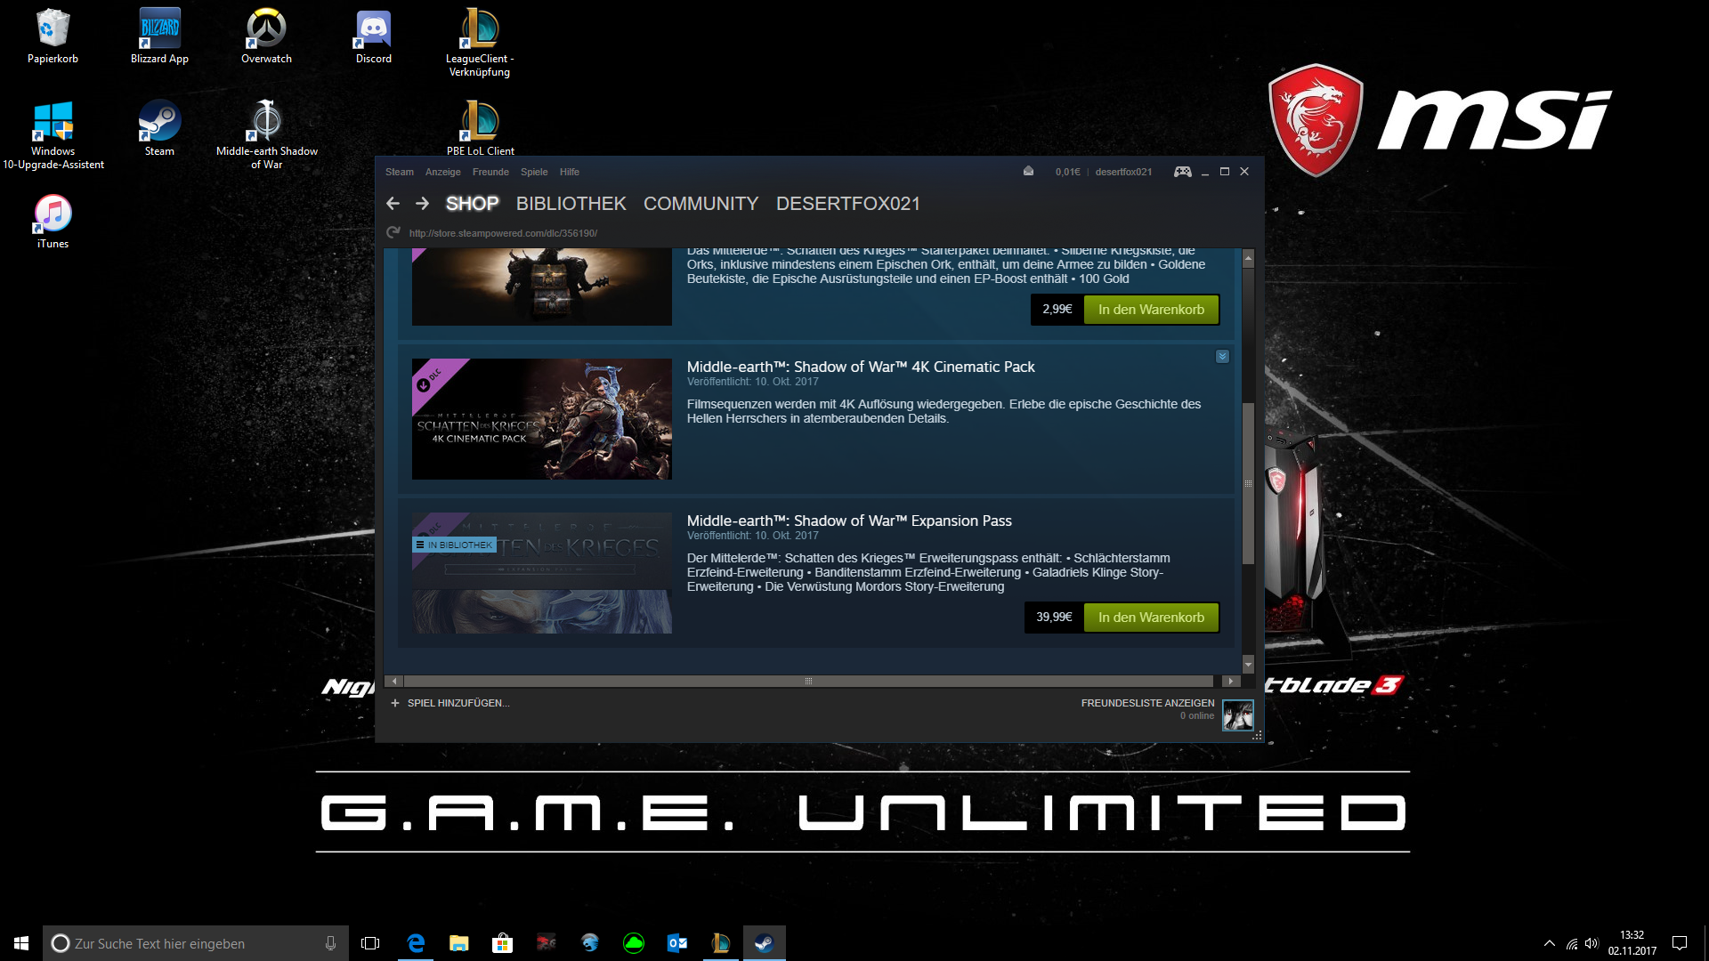
Task: Switch to the COMMUNITY tab
Action: pos(701,204)
